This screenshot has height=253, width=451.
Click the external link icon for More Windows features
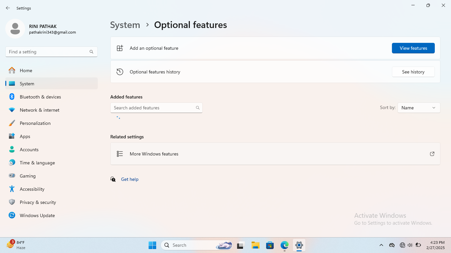point(432,154)
